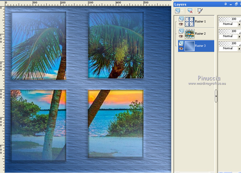Image resolution: width=241 pixels, height=173 pixels.
Task: Click the Edit Selection icon
Action: (200, 11)
